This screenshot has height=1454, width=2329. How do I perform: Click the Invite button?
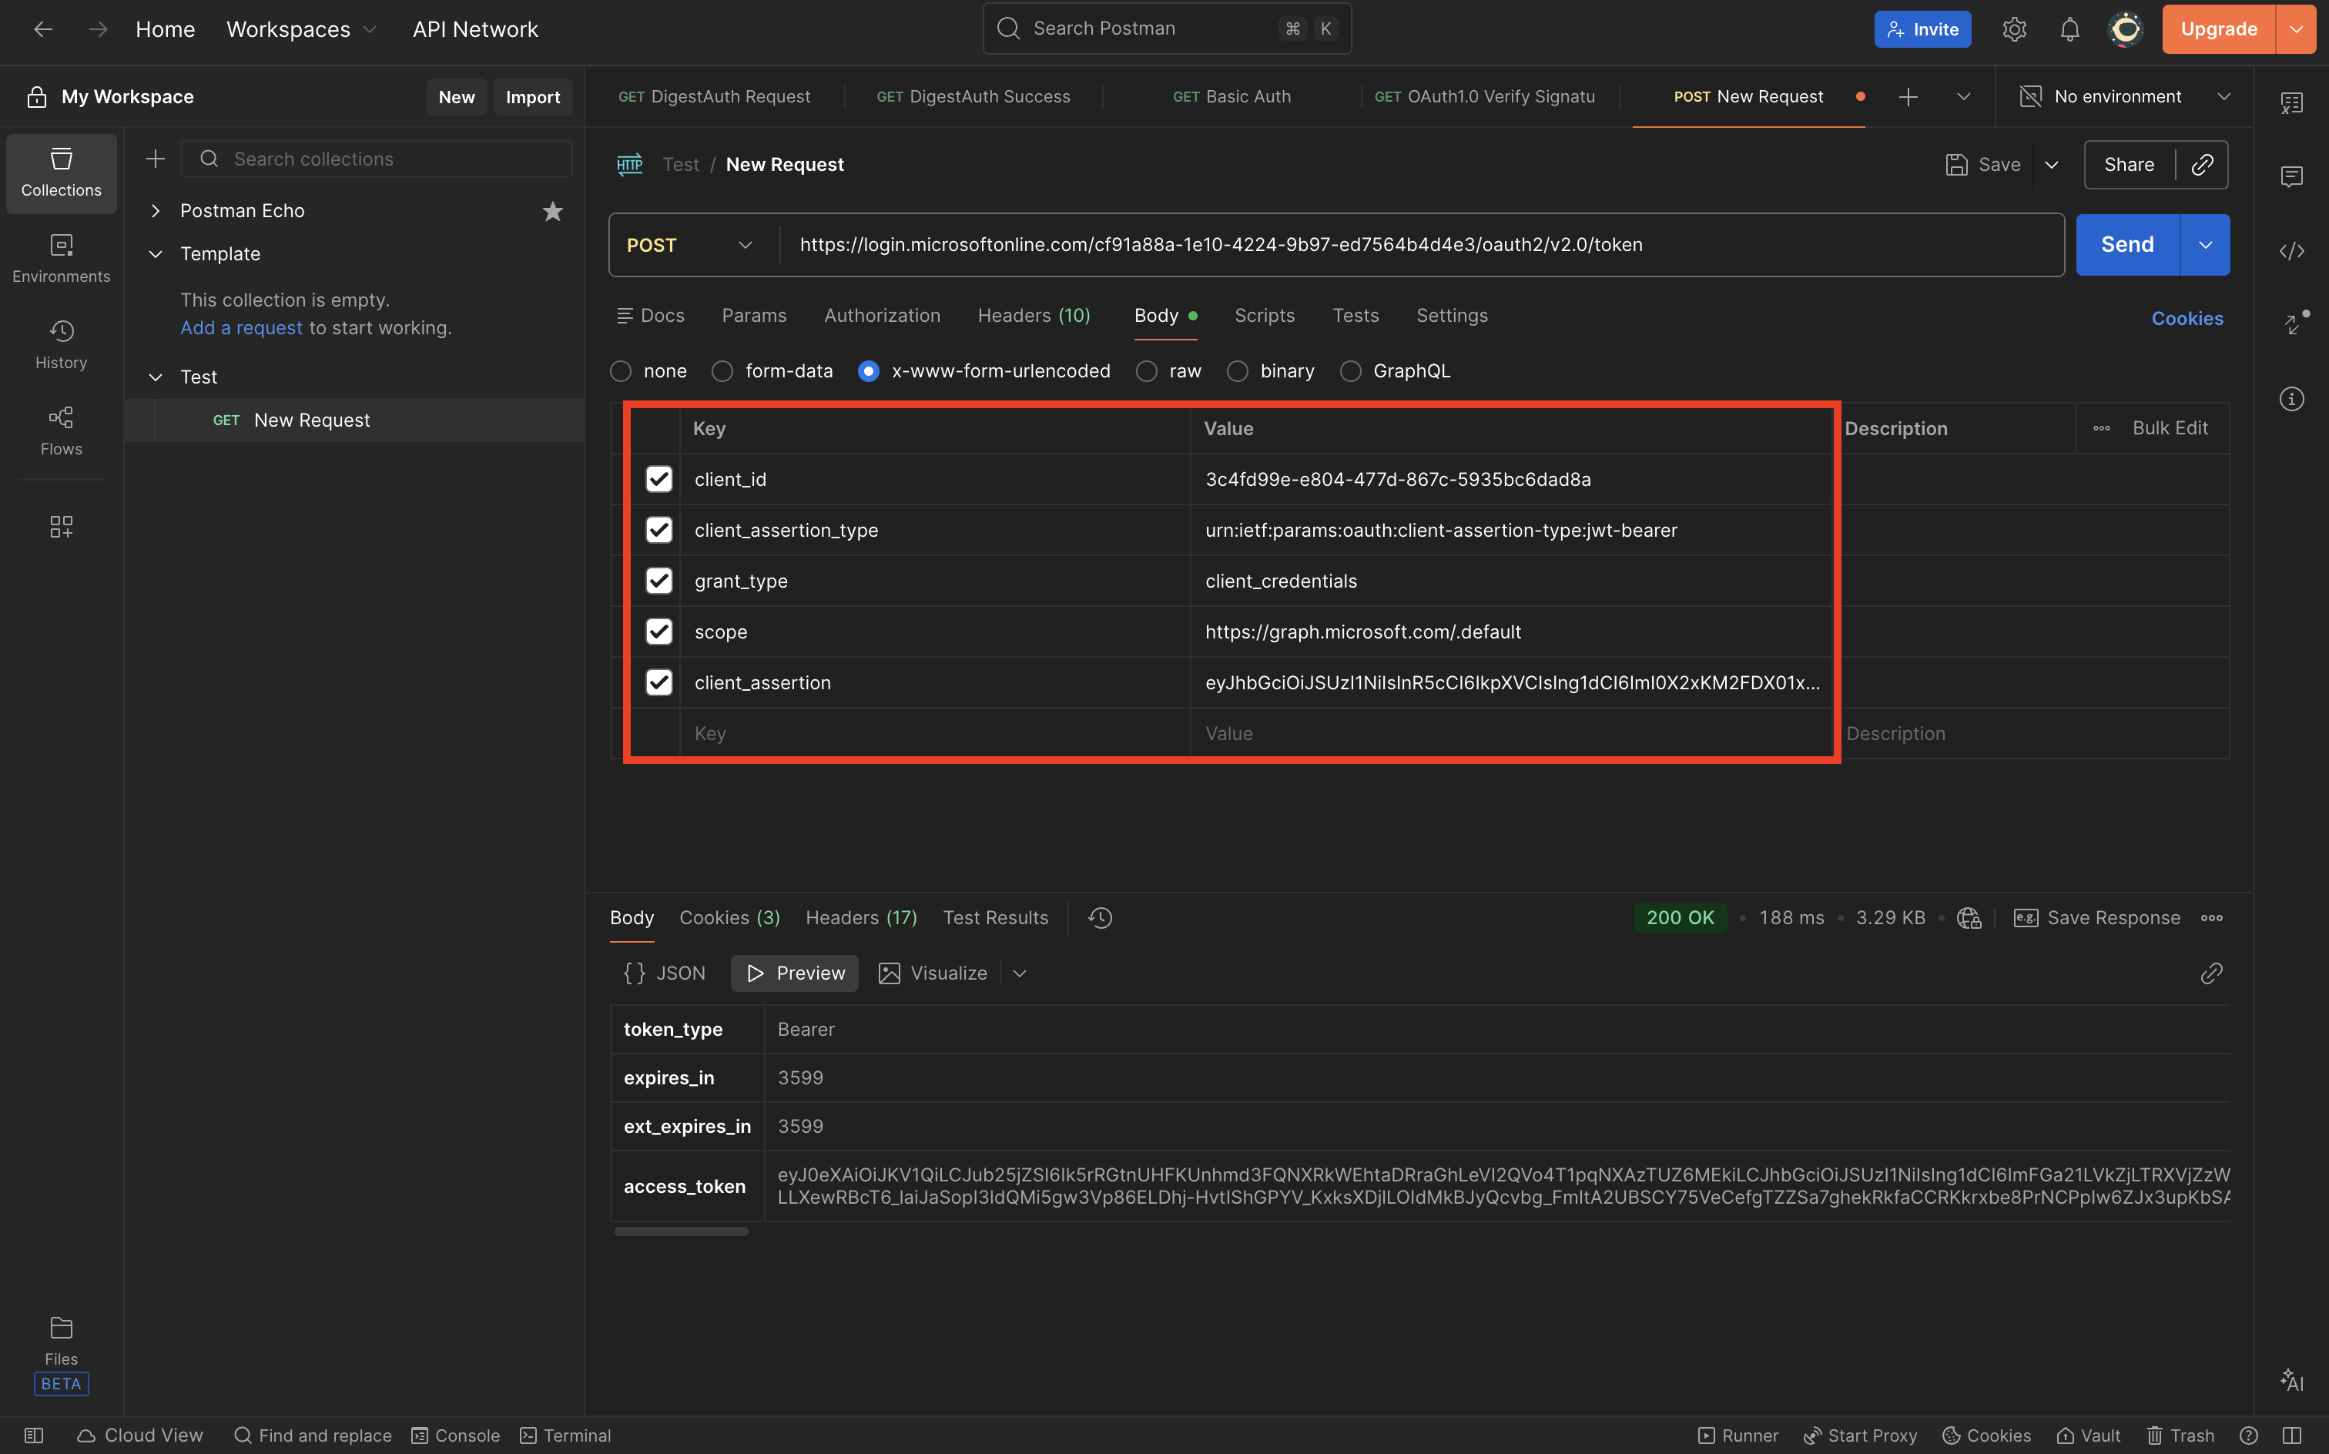pos(1922,28)
